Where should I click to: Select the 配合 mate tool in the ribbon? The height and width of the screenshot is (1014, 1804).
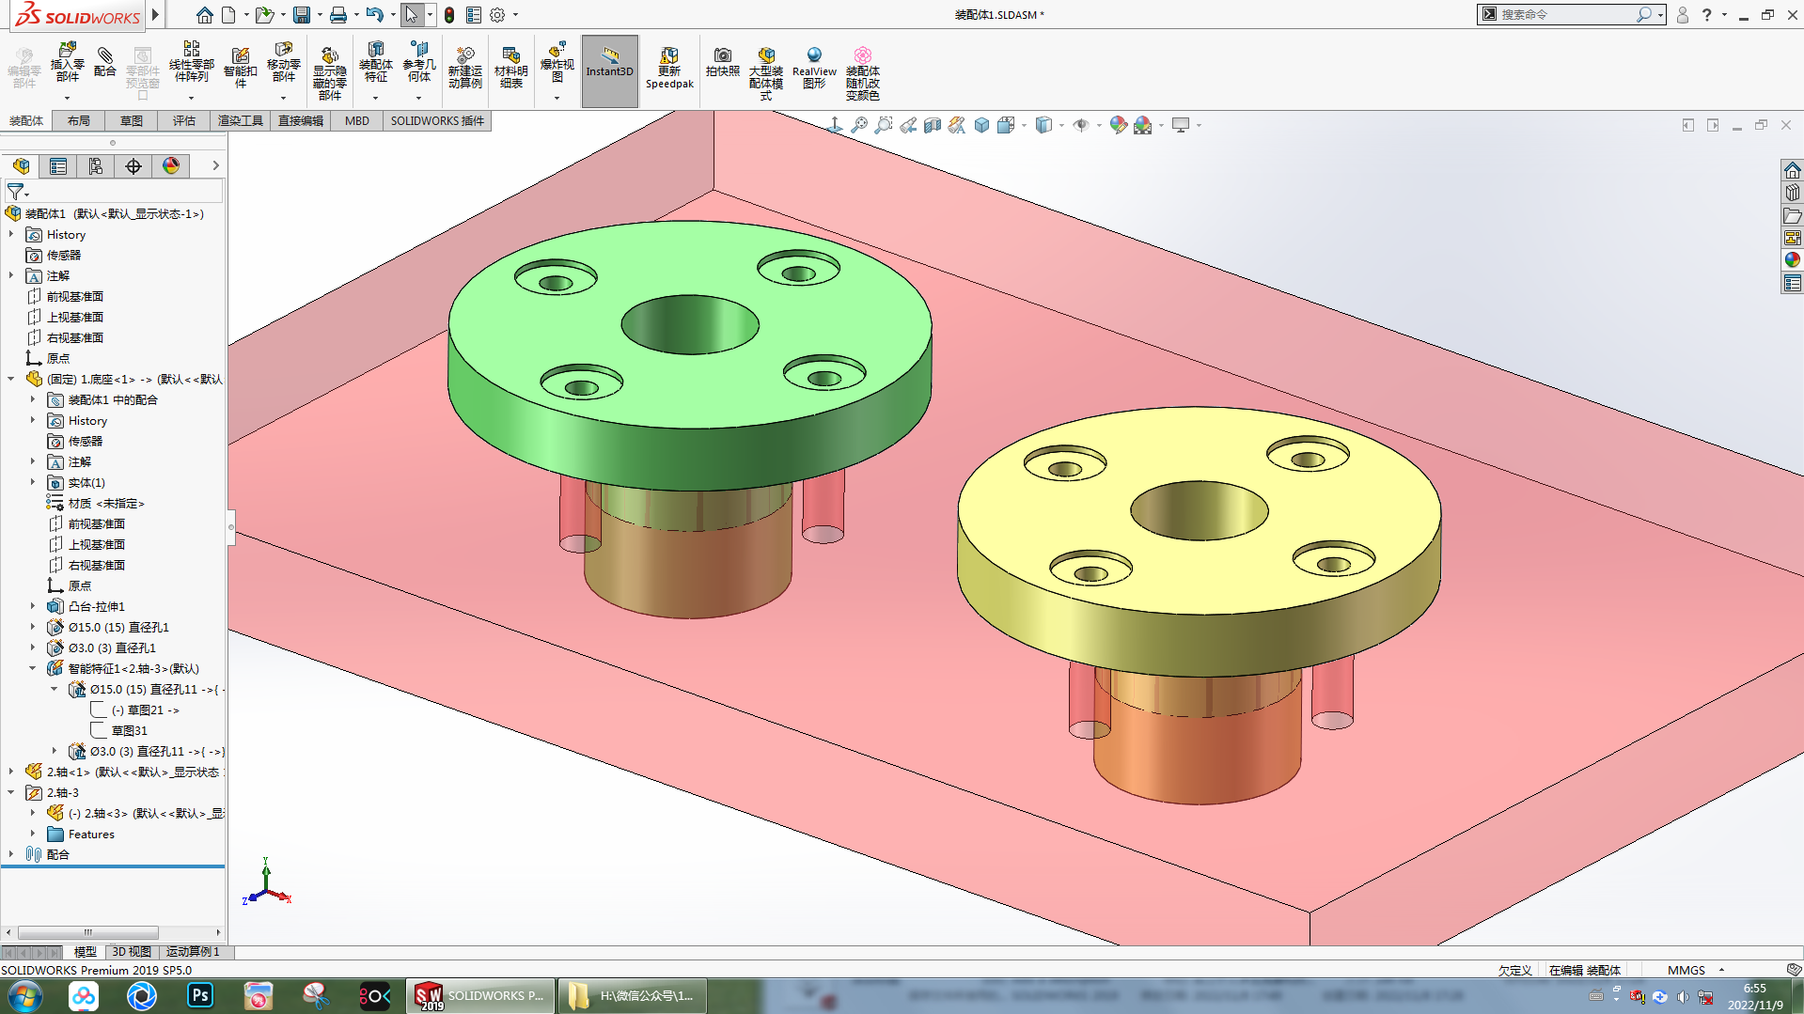[105, 62]
